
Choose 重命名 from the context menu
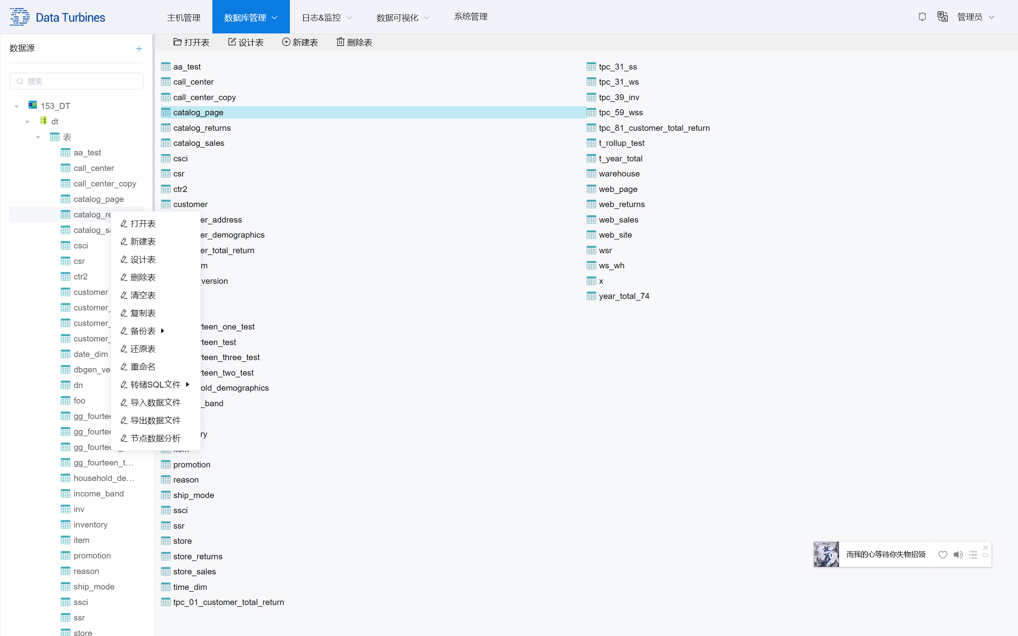click(x=143, y=367)
